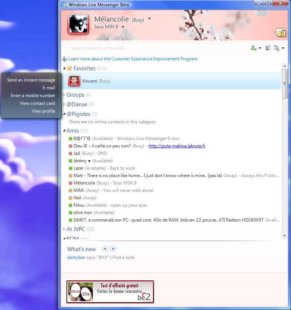Open the be2 advertisement banner
This screenshot has width=291, height=310.
click(110, 291)
